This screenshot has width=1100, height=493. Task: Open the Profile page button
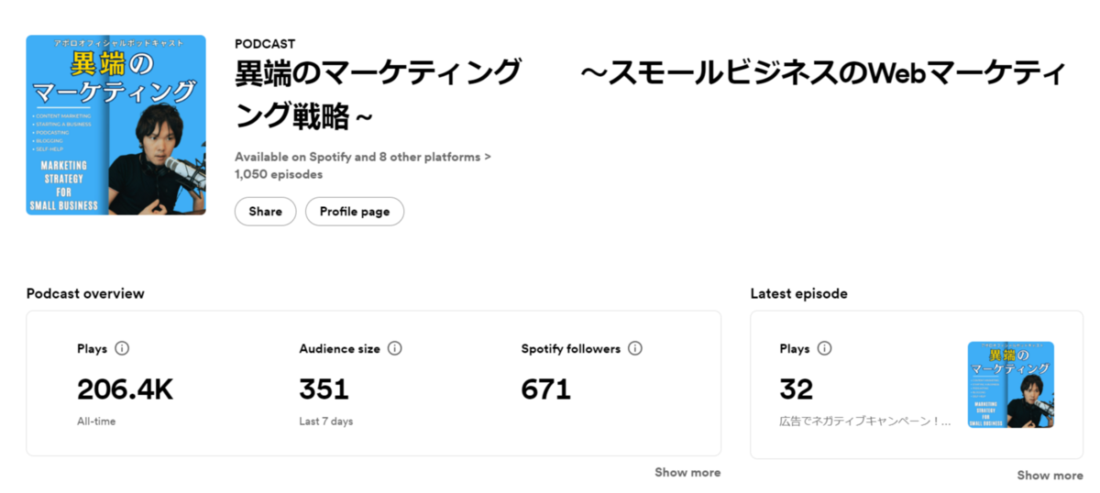point(355,212)
